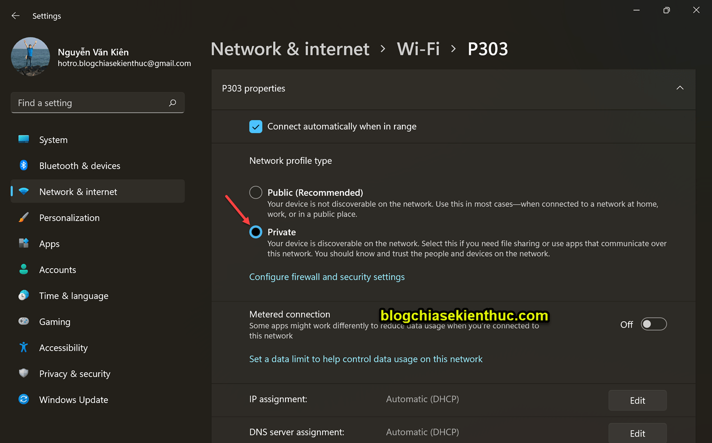Image resolution: width=712 pixels, height=443 pixels.
Task: Click the Automatic (DHCP) value for IP assignment
Action: point(422,399)
